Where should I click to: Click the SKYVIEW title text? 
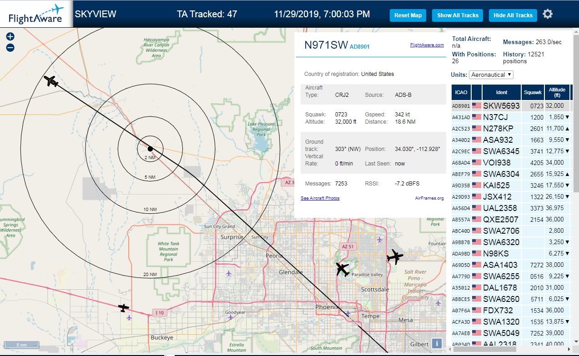(x=96, y=14)
